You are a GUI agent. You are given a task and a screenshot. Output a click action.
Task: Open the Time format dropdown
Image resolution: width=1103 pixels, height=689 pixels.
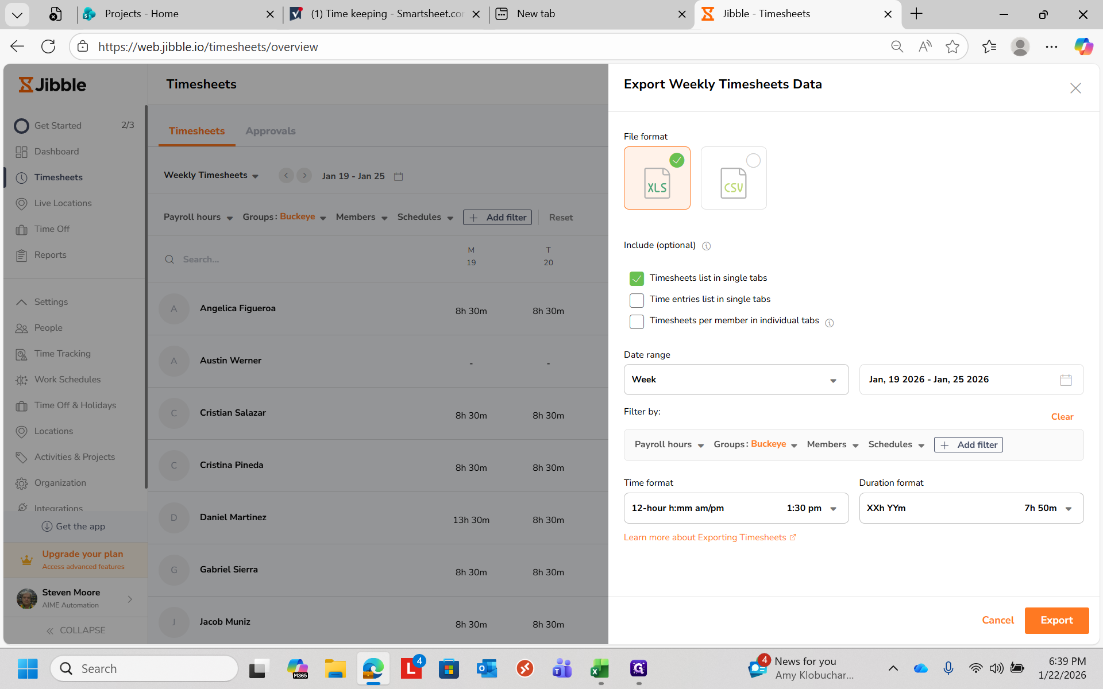[735, 508]
